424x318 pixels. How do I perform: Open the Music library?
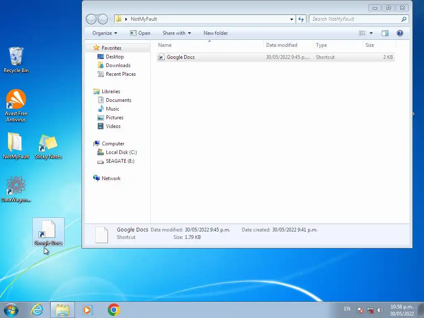pyautogui.click(x=112, y=109)
